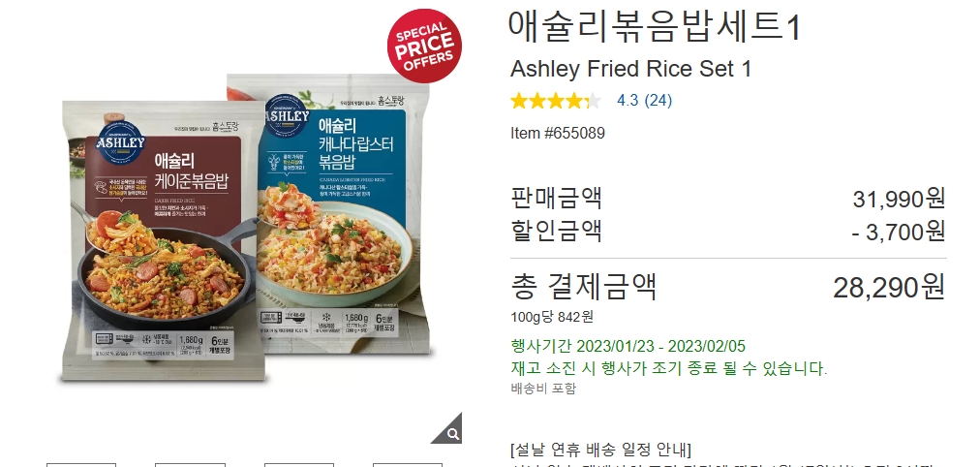The image size is (980, 467).
Task: Click the red Special Price Offers badge
Action: pyautogui.click(x=424, y=46)
